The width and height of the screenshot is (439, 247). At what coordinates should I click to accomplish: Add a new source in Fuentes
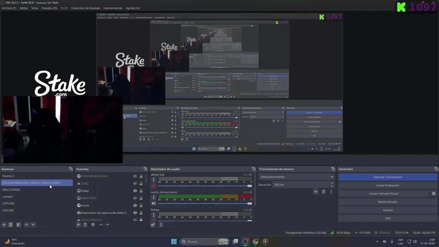[79, 225]
